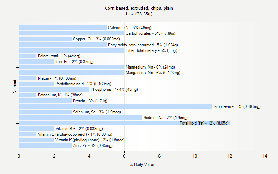Click the Copper, Cu bar
This screenshot has height=174, width=278.
click(45, 39)
